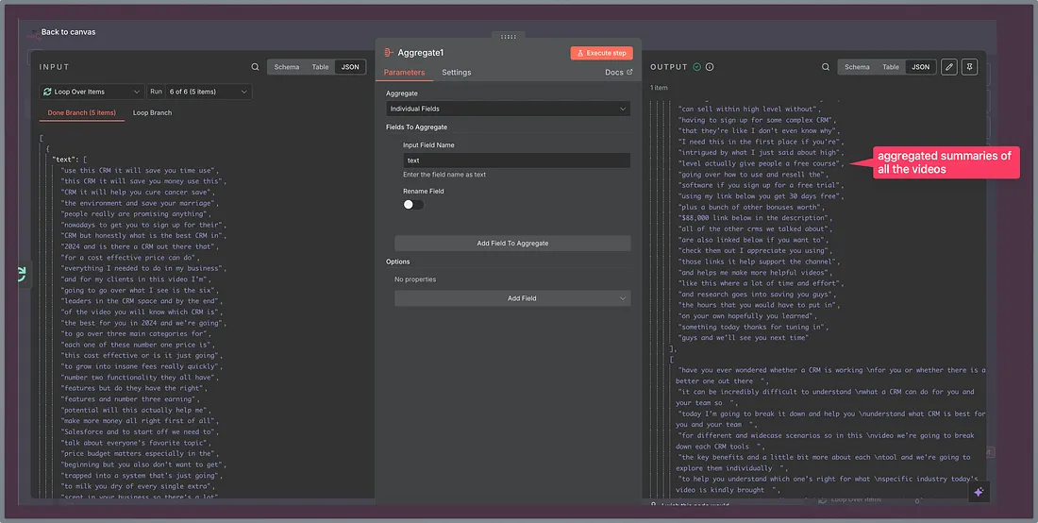
Task: Click the Execute step button
Action: [600, 53]
